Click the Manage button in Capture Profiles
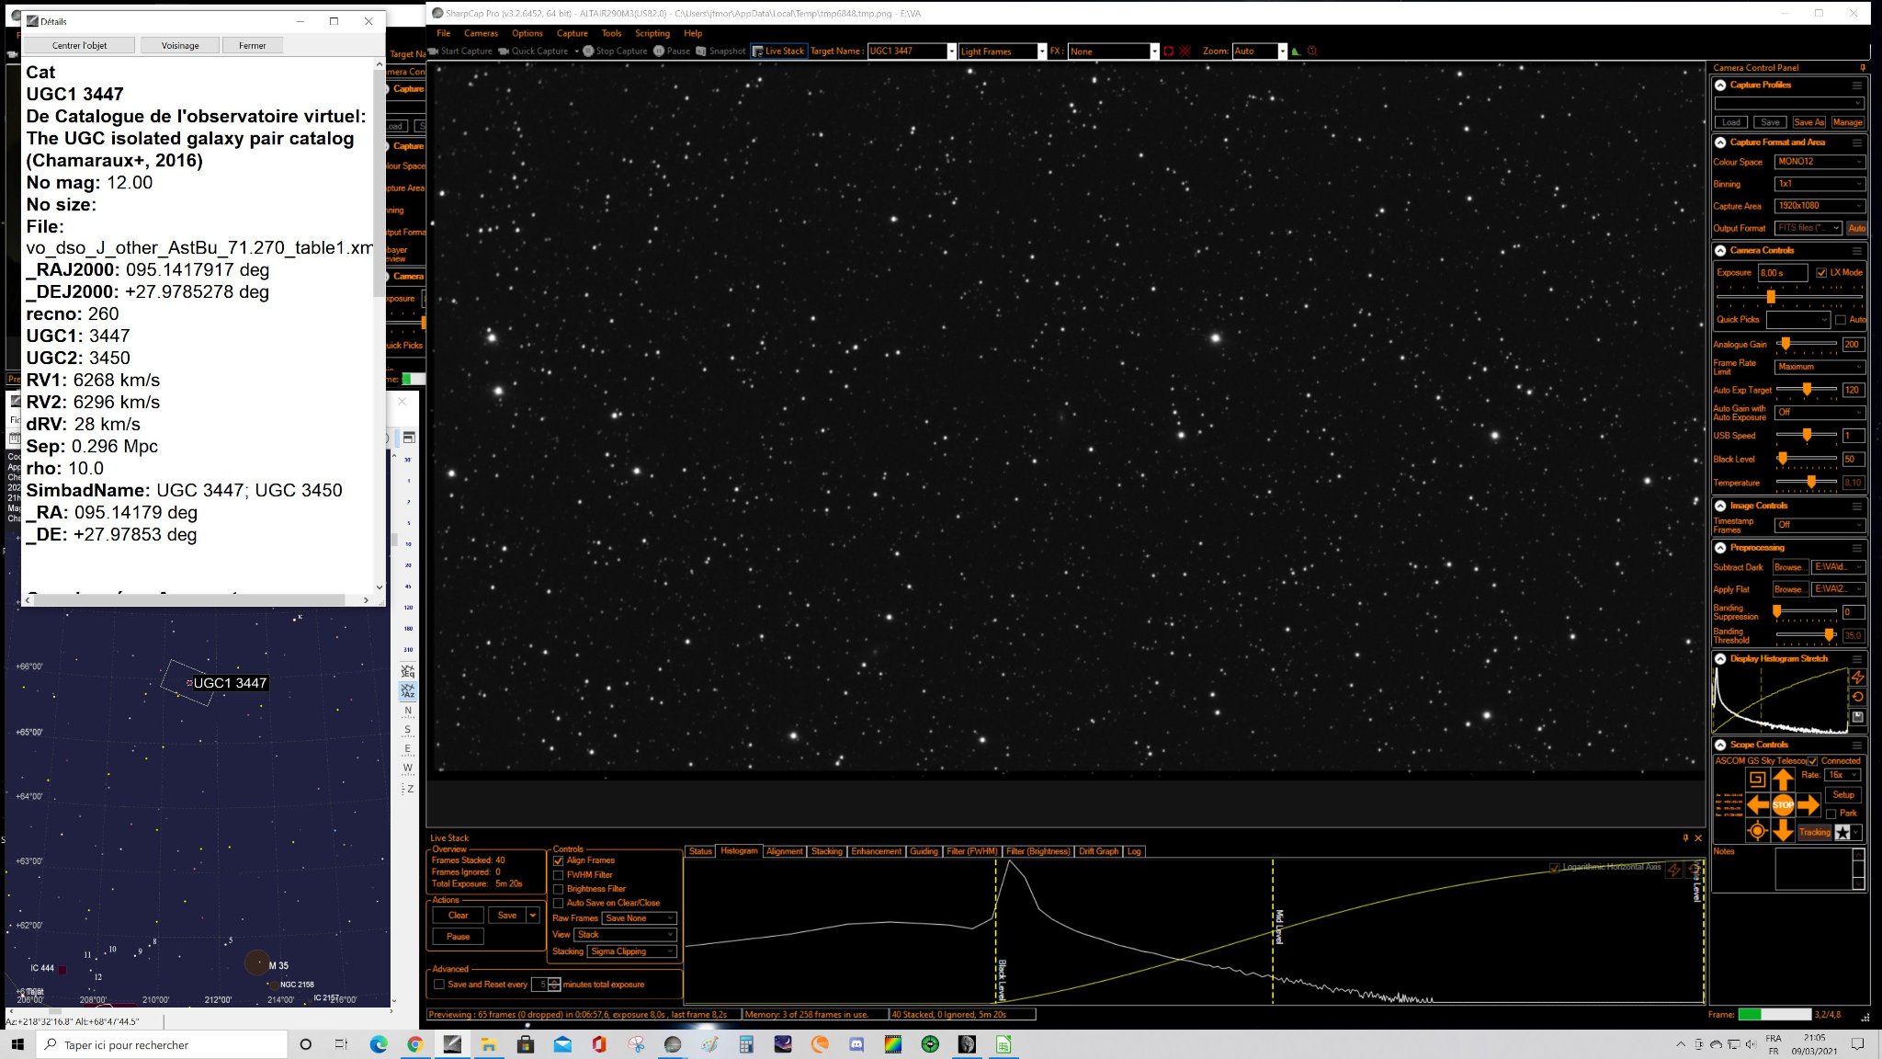The width and height of the screenshot is (1882, 1059). point(1847,122)
